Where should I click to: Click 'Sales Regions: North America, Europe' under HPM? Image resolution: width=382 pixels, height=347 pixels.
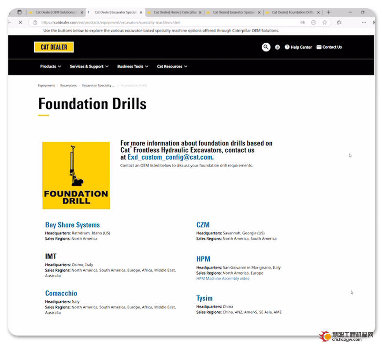[230, 273]
